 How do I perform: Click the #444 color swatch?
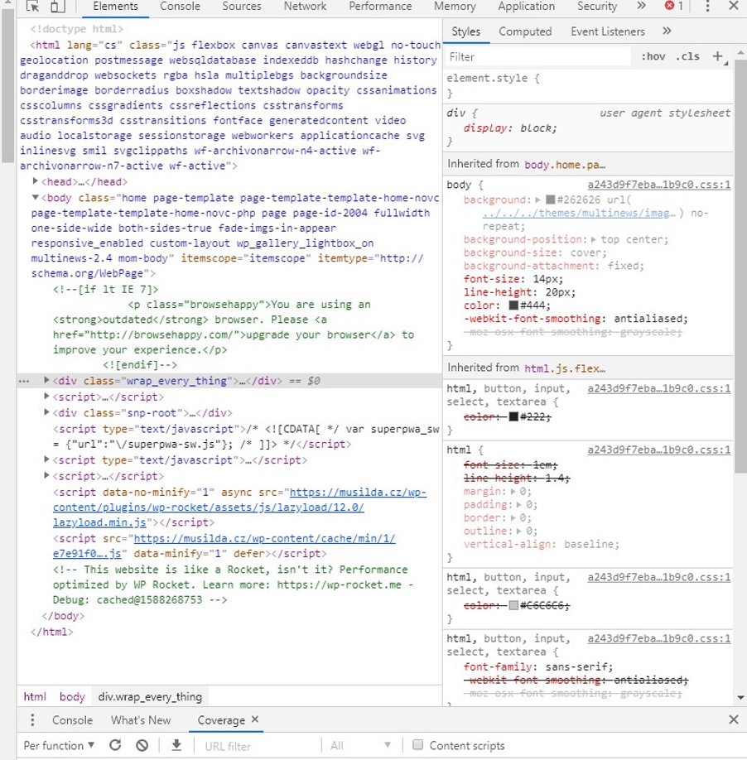click(x=513, y=305)
